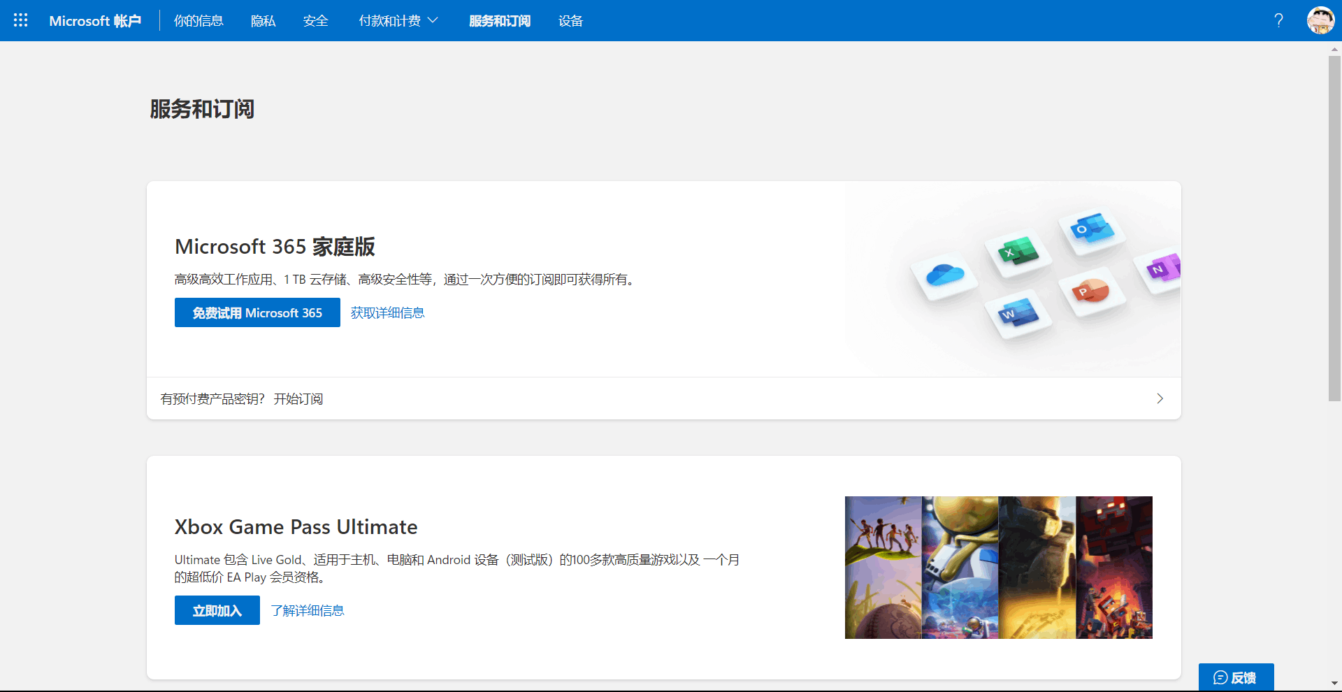This screenshot has width=1342, height=692.
Task: Click the scrollbar up arrow
Action: click(1334, 49)
